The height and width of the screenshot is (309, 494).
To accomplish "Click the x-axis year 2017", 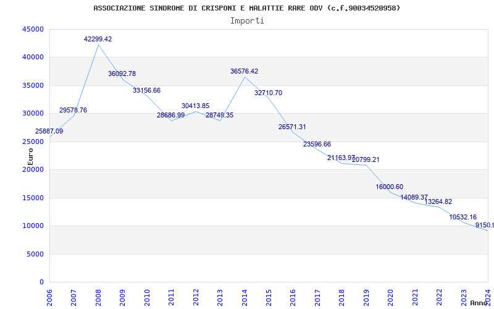I will coord(317,297).
